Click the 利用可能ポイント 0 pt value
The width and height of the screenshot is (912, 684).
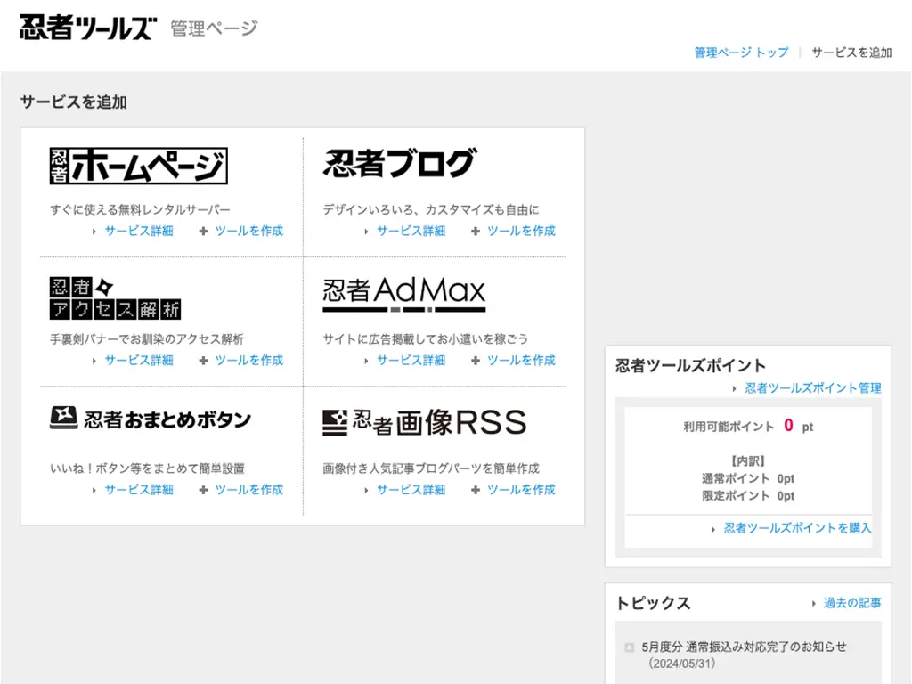(x=748, y=427)
